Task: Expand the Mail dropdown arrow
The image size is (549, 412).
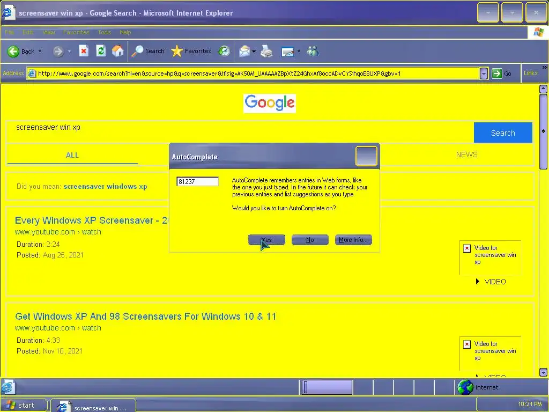Action: click(x=254, y=51)
